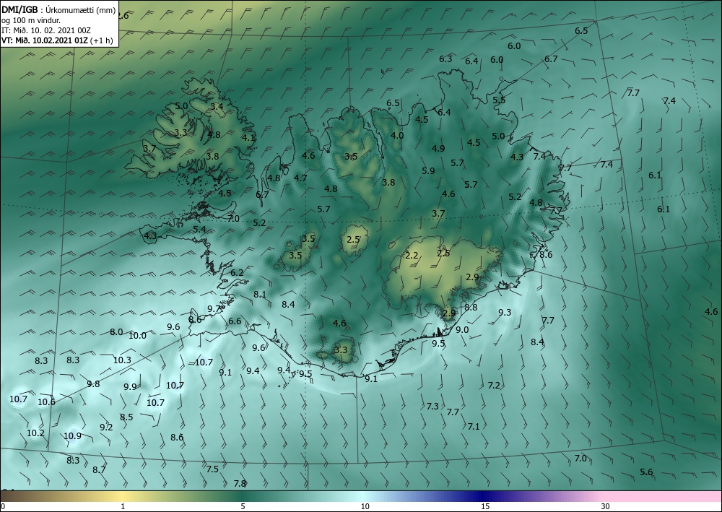The width and height of the screenshot is (722, 512).
Task: Click the 10.2 map value
Action: [35, 433]
